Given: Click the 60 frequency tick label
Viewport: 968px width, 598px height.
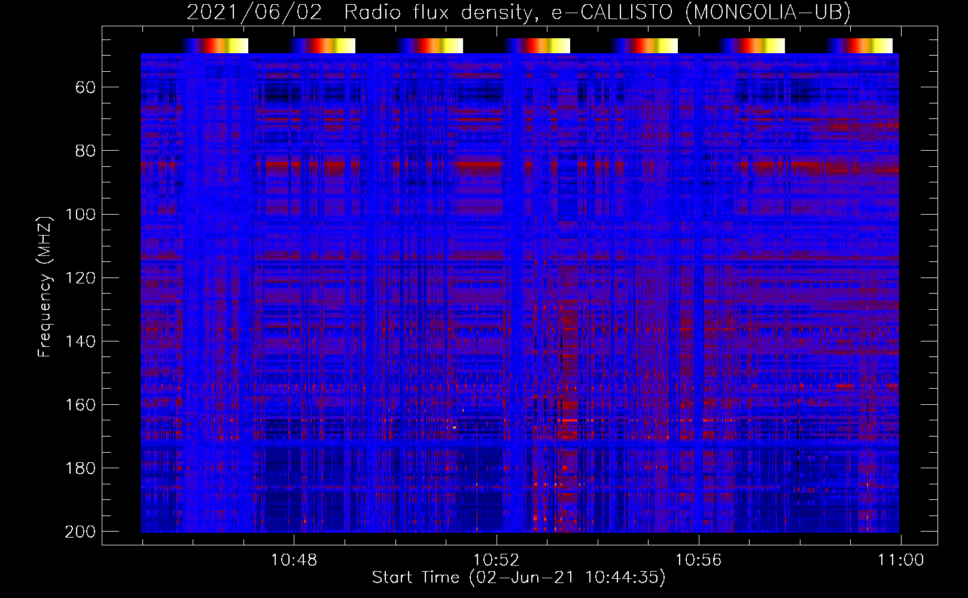Looking at the screenshot, I should [x=86, y=87].
